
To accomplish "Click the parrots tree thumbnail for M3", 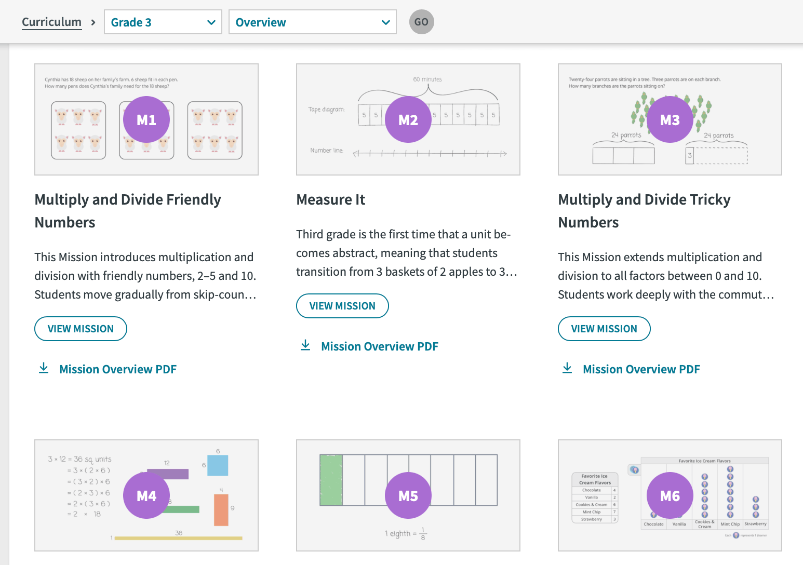I will coord(670,119).
